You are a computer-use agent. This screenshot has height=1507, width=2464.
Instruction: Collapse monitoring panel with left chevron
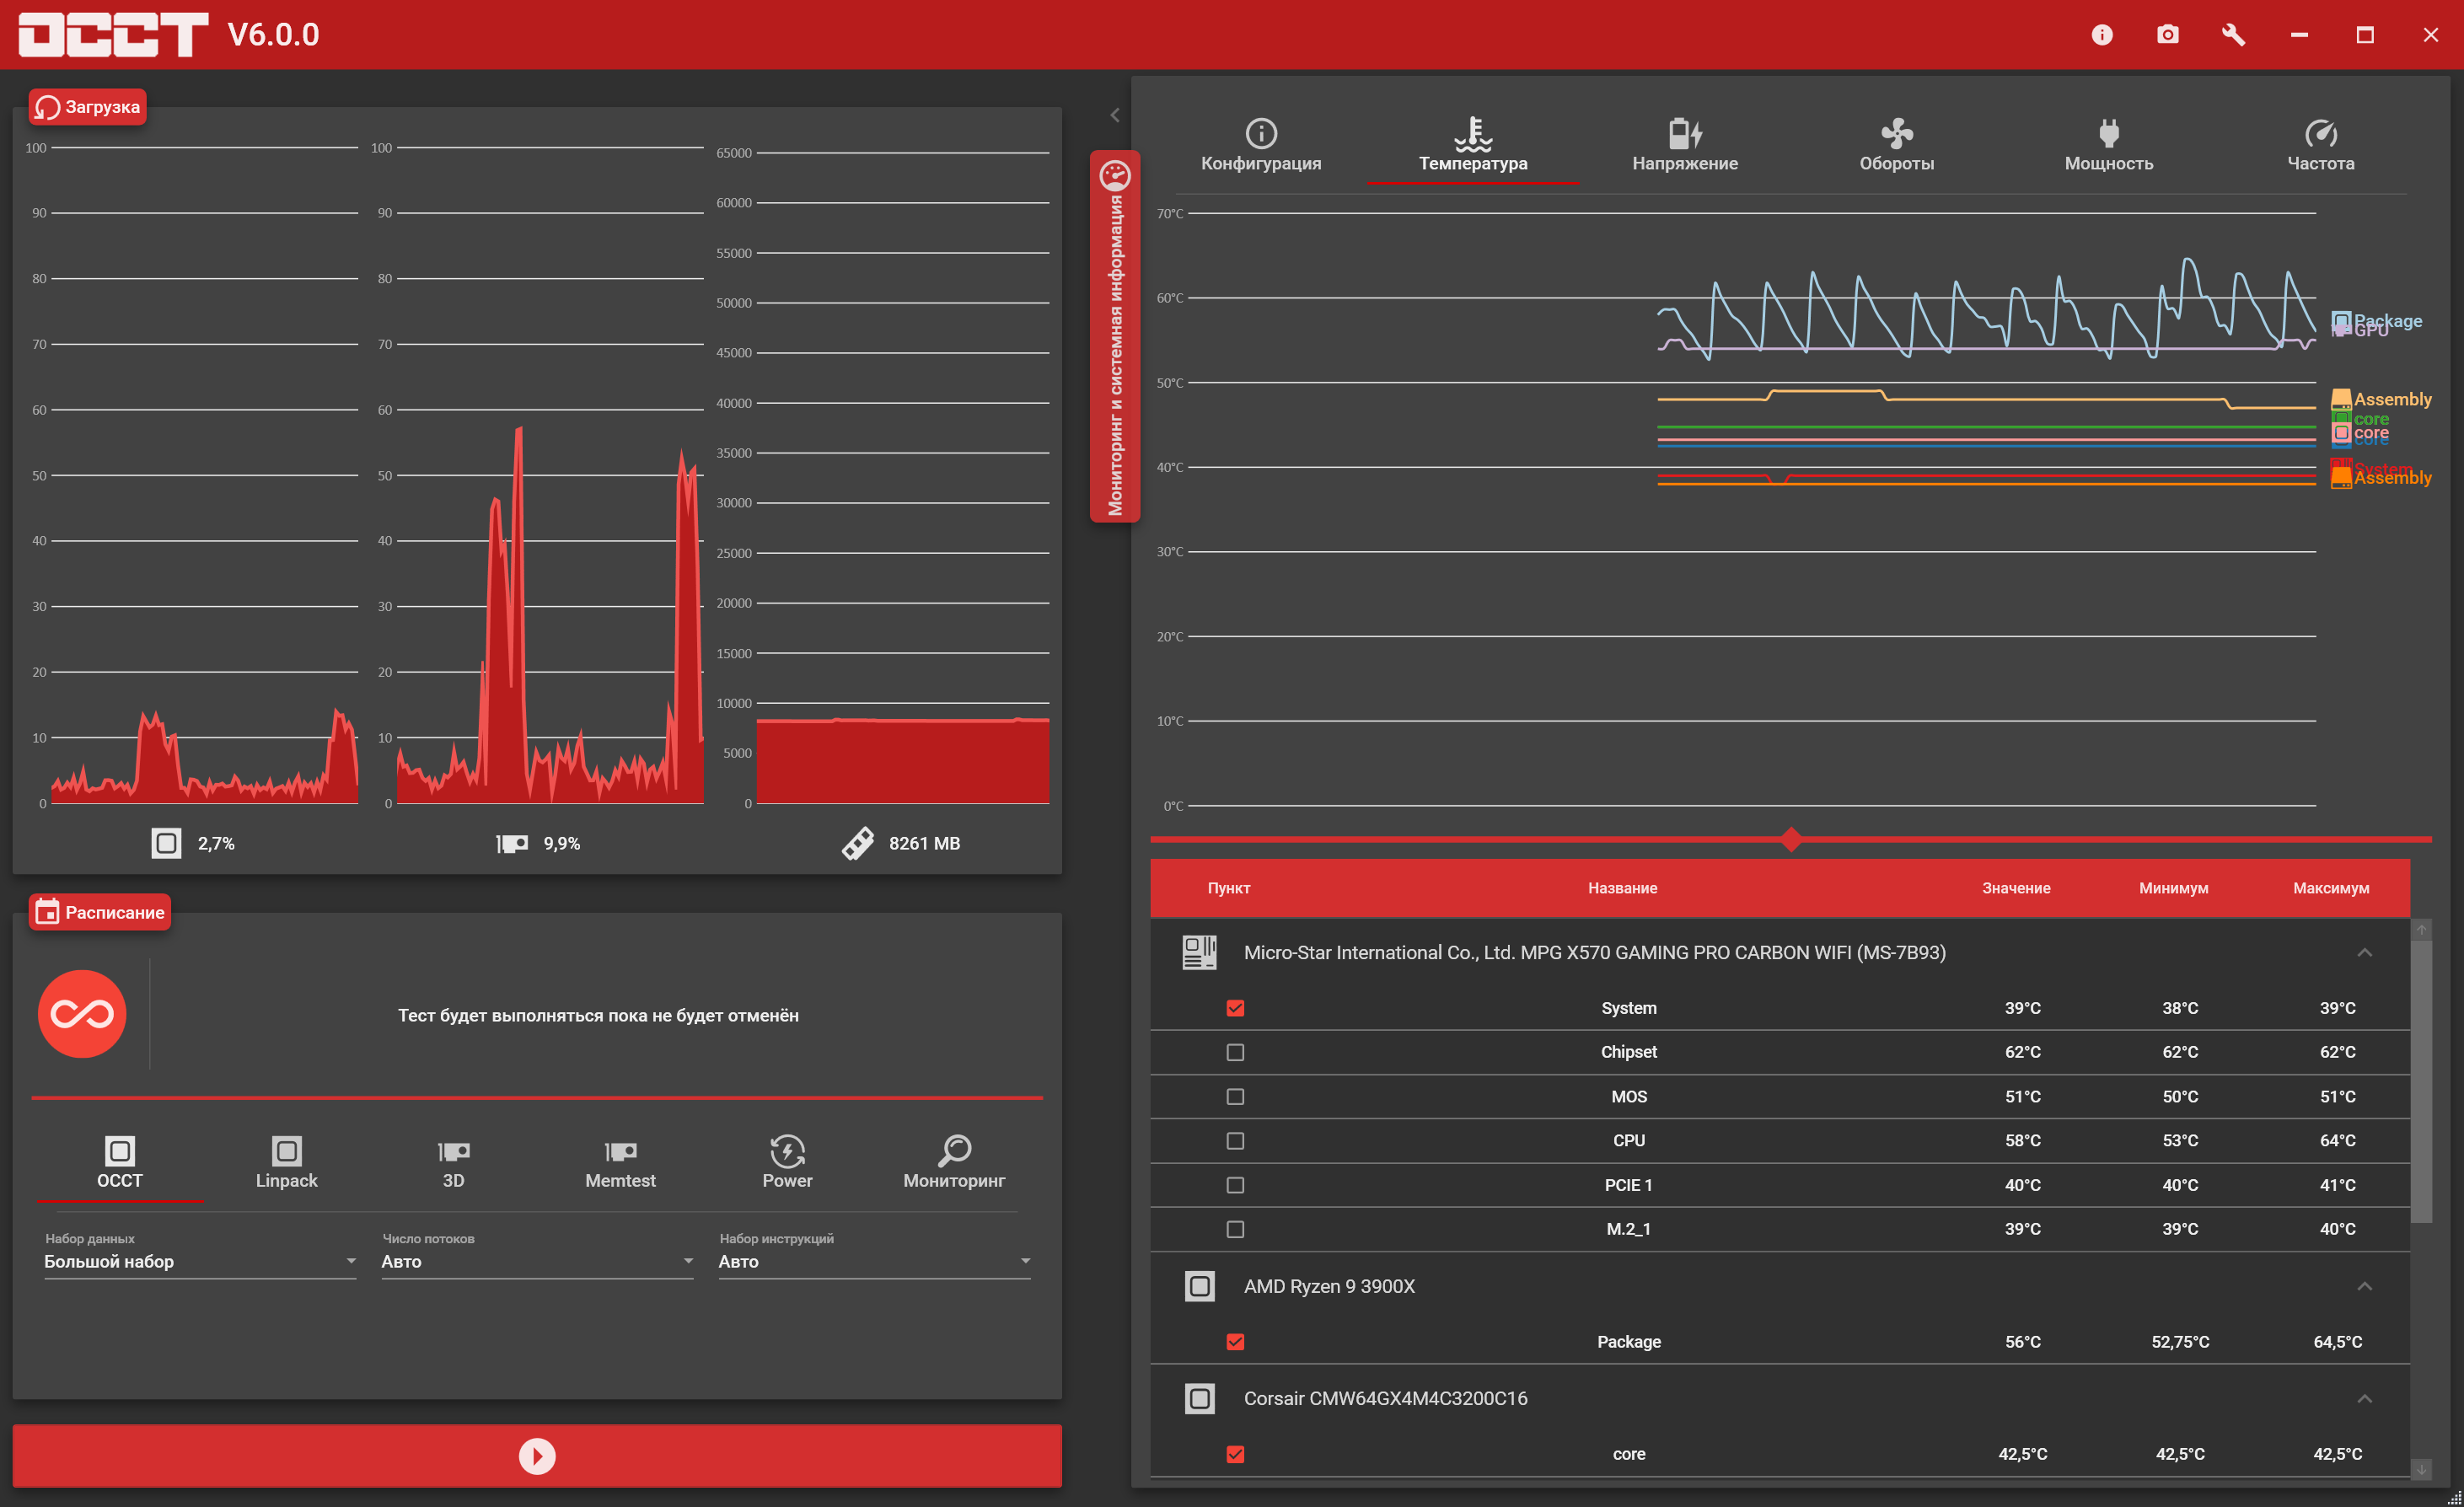(1115, 115)
